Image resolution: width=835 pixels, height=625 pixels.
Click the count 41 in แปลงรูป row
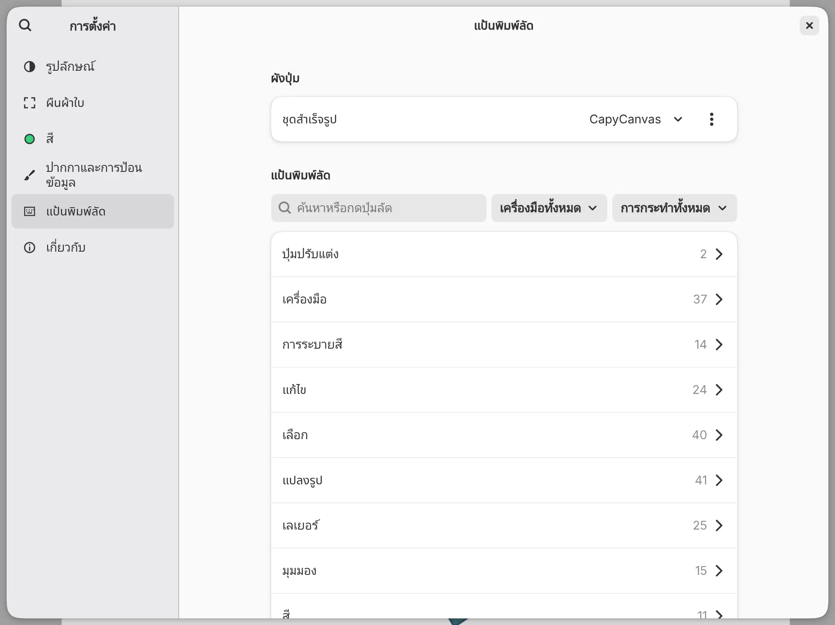click(x=701, y=480)
